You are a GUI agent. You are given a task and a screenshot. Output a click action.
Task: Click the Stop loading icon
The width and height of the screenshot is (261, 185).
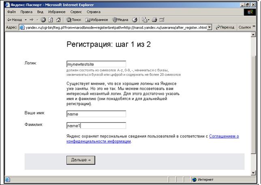[43, 20]
